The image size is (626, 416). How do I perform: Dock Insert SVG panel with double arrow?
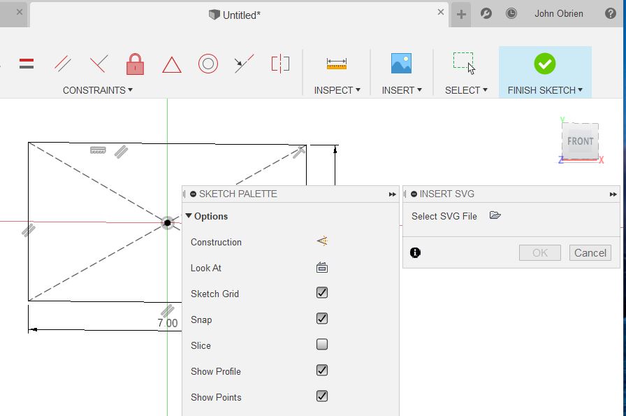pyautogui.click(x=613, y=194)
